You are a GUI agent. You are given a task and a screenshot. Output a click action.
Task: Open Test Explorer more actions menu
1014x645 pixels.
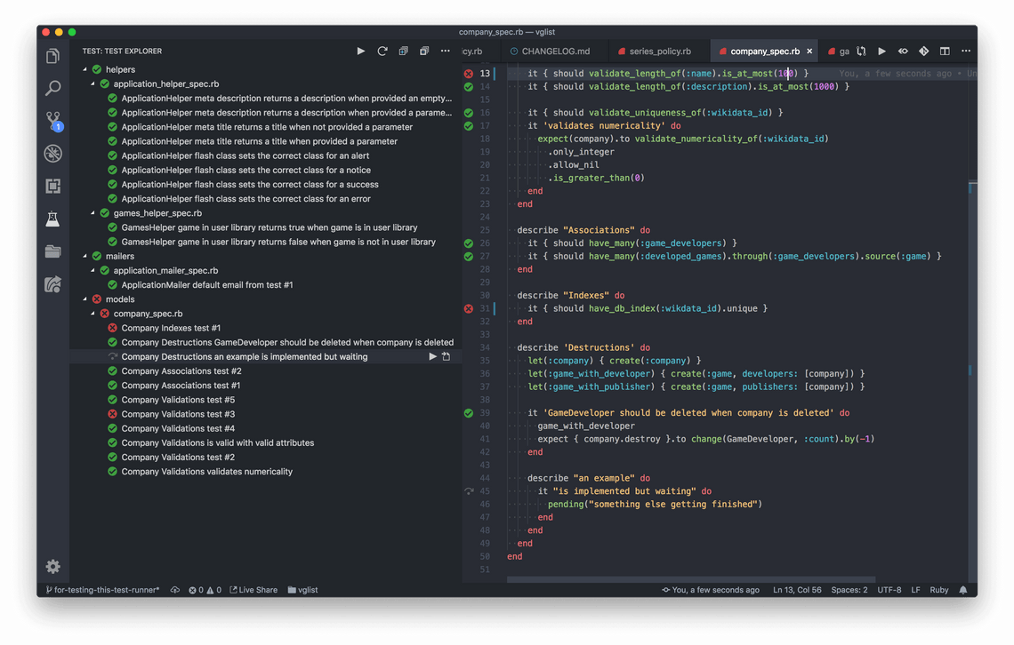coord(446,51)
